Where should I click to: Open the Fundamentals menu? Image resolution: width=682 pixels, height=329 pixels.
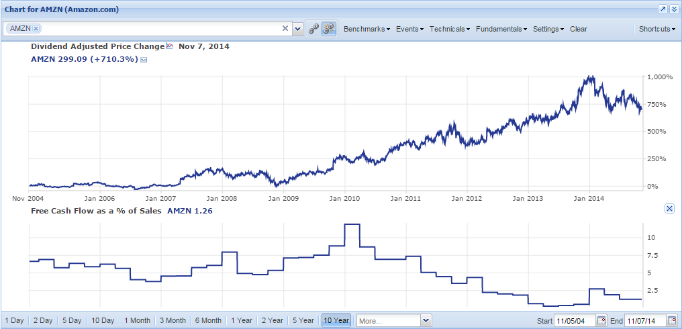pyautogui.click(x=501, y=29)
